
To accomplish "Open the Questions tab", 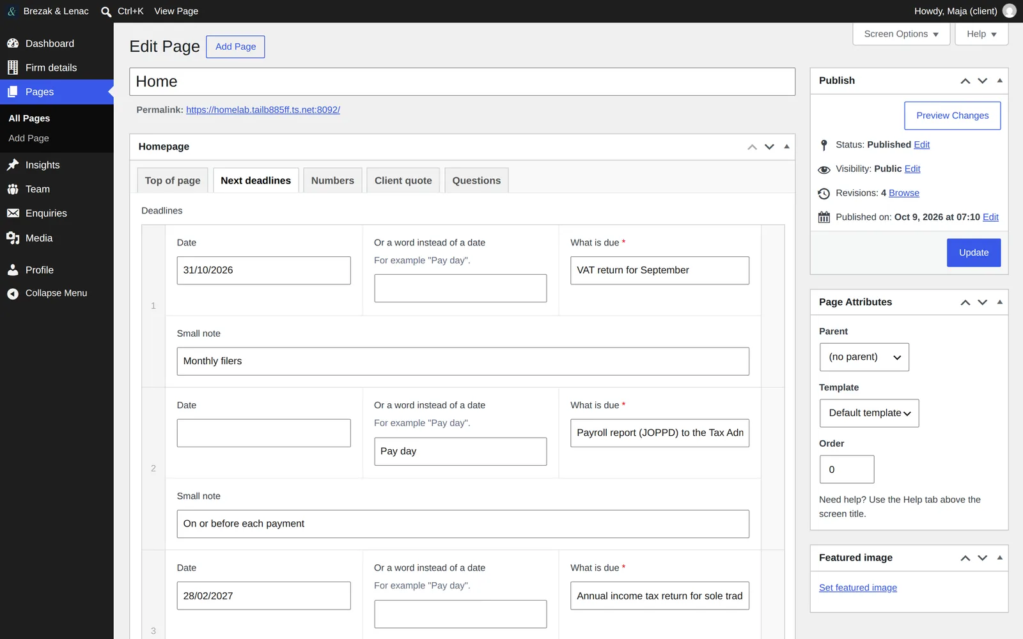I will pos(476,181).
